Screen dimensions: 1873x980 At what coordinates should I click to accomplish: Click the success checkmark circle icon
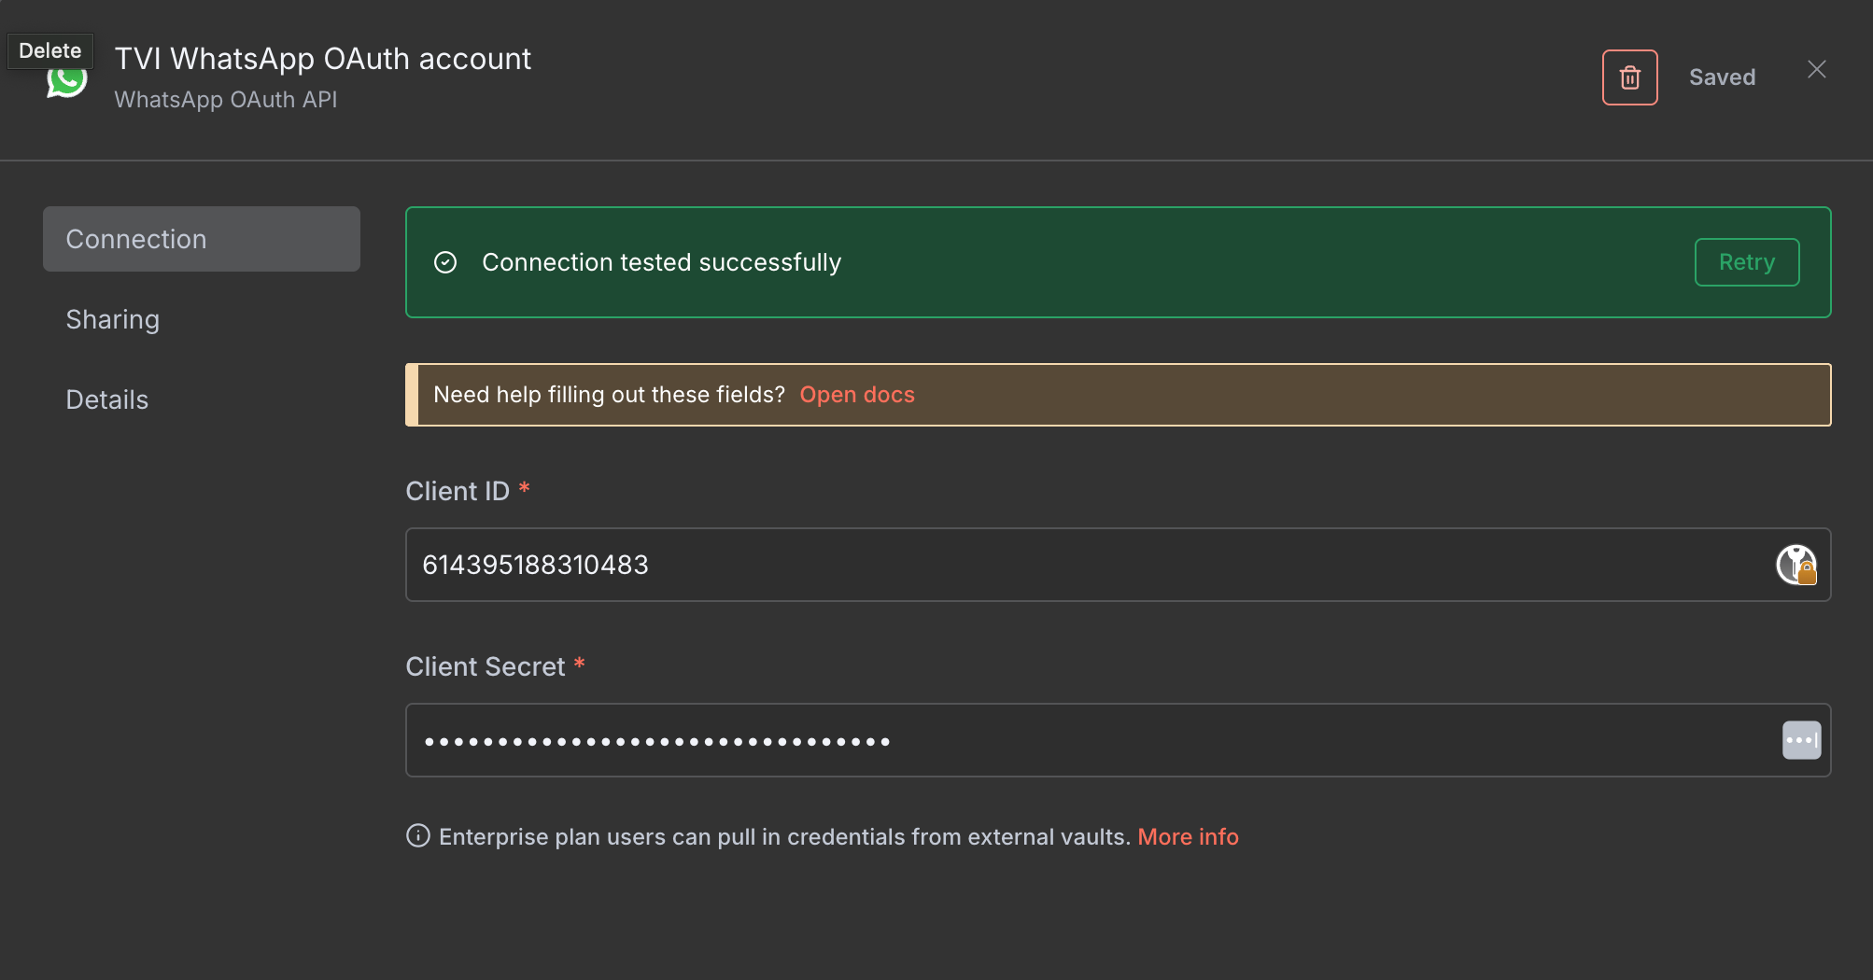(x=445, y=262)
